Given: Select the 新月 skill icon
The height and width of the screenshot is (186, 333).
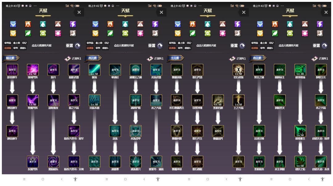Looking at the screenshot, I should coord(53,70).
